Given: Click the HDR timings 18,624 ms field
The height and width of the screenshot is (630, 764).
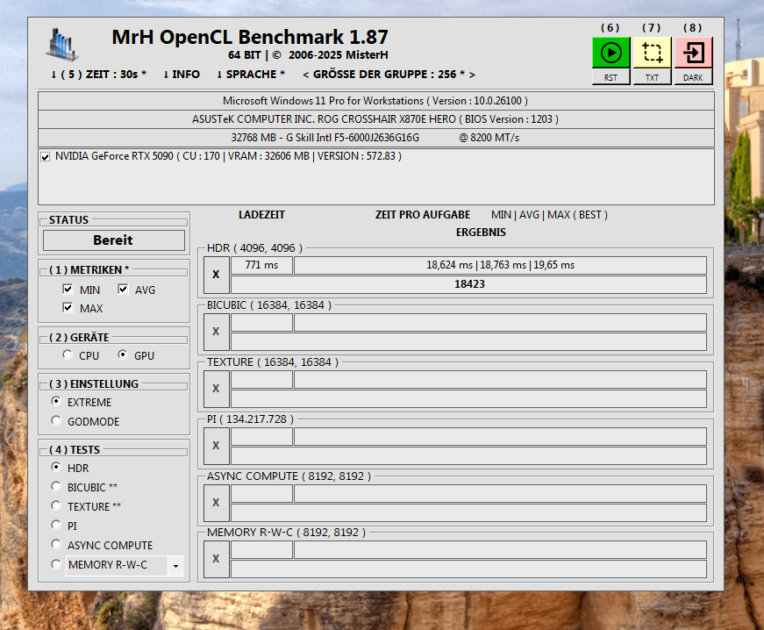Looking at the screenshot, I should 500,266.
